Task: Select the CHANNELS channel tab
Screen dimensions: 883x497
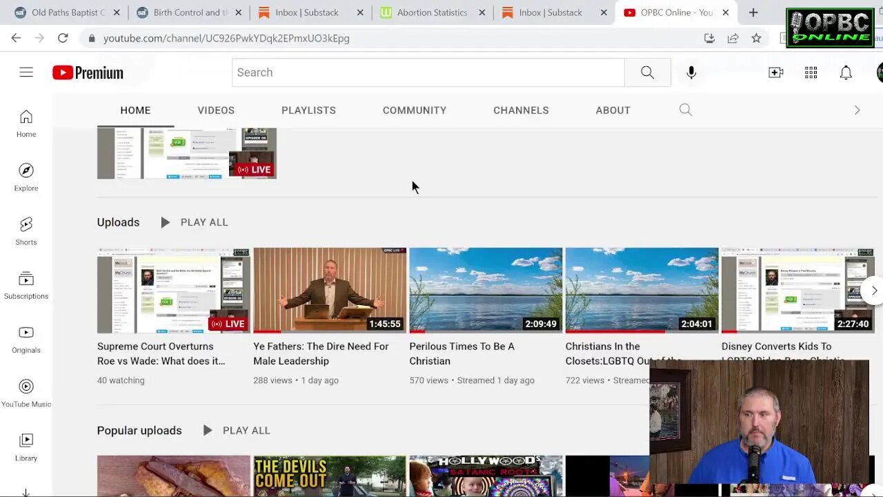Action: click(x=521, y=110)
